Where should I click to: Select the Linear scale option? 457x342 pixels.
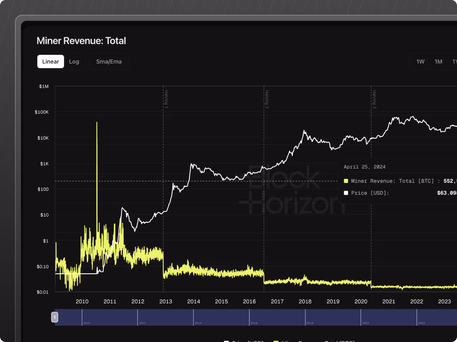(x=51, y=62)
